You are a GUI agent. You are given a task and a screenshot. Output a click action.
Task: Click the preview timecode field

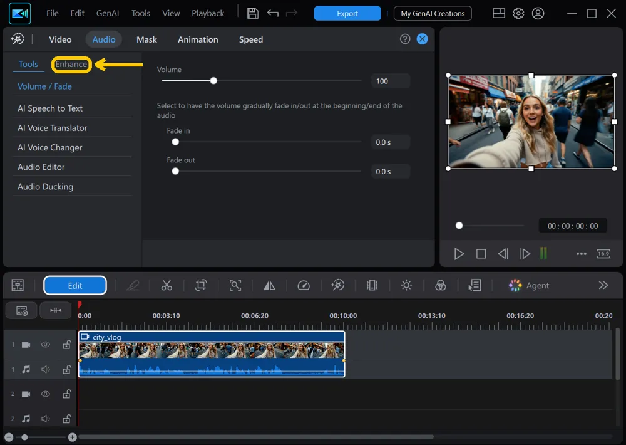(x=573, y=226)
